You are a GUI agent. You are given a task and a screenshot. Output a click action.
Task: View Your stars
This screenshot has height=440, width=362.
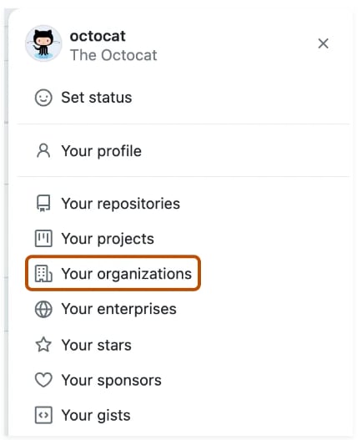(97, 345)
